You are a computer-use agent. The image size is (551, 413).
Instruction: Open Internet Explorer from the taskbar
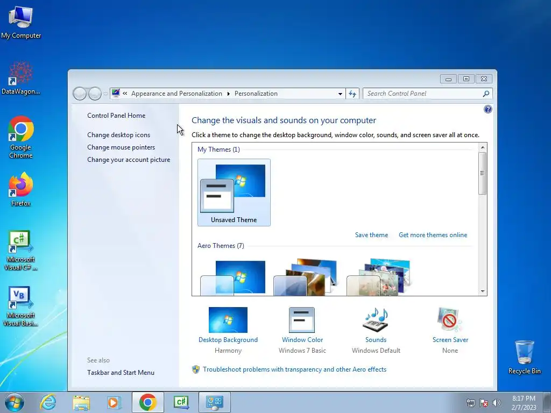tap(48, 402)
